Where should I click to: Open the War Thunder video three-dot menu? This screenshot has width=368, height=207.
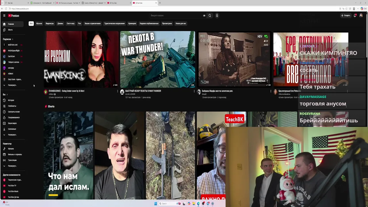click(x=194, y=91)
